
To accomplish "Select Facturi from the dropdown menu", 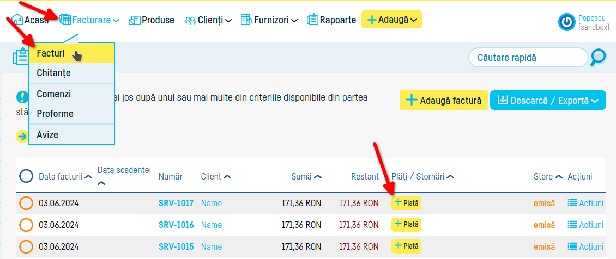I will pyautogui.click(x=71, y=53).
